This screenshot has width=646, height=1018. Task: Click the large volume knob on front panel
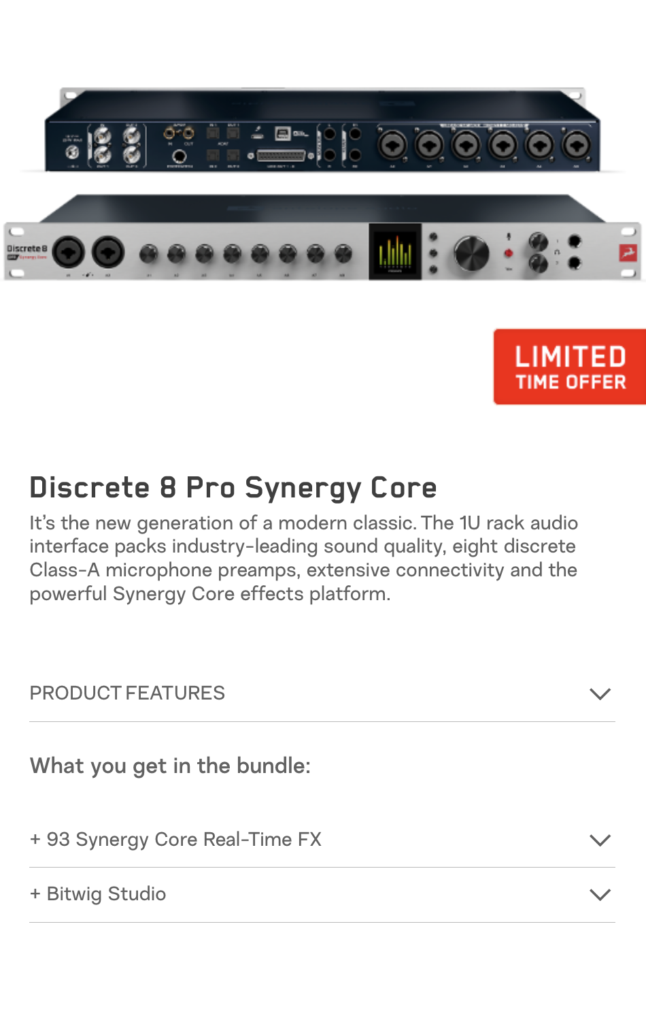[471, 253]
